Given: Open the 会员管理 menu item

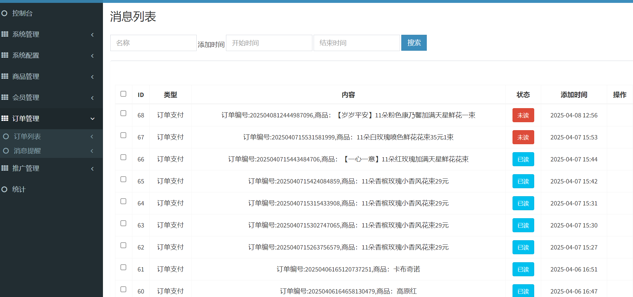Looking at the screenshot, I should tap(25, 98).
